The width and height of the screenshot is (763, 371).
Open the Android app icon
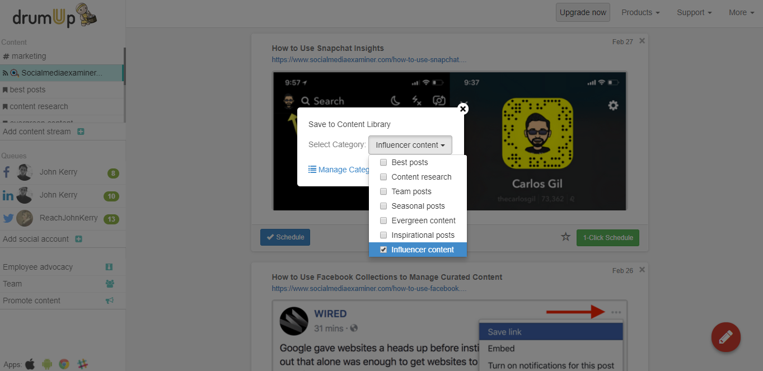tap(47, 364)
